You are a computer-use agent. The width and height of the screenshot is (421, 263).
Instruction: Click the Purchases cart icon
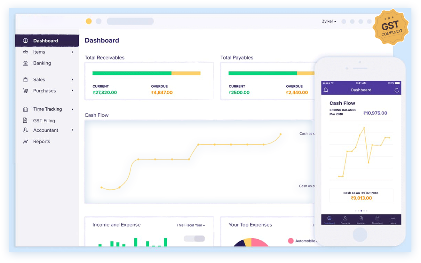click(25, 91)
